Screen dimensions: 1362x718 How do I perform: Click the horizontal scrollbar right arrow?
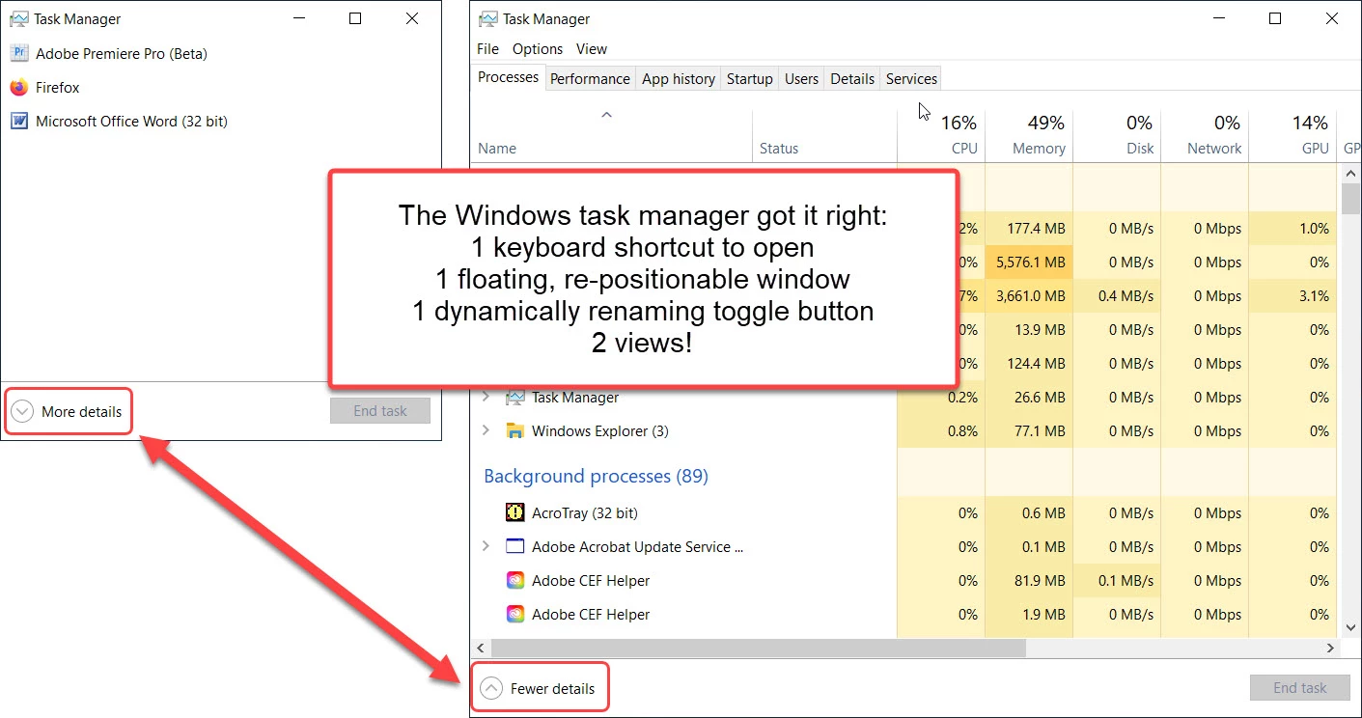click(1330, 649)
